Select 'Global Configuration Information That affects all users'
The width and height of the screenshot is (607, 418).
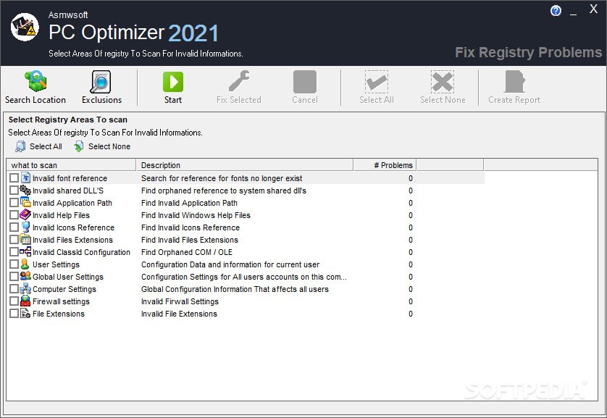tap(235, 289)
